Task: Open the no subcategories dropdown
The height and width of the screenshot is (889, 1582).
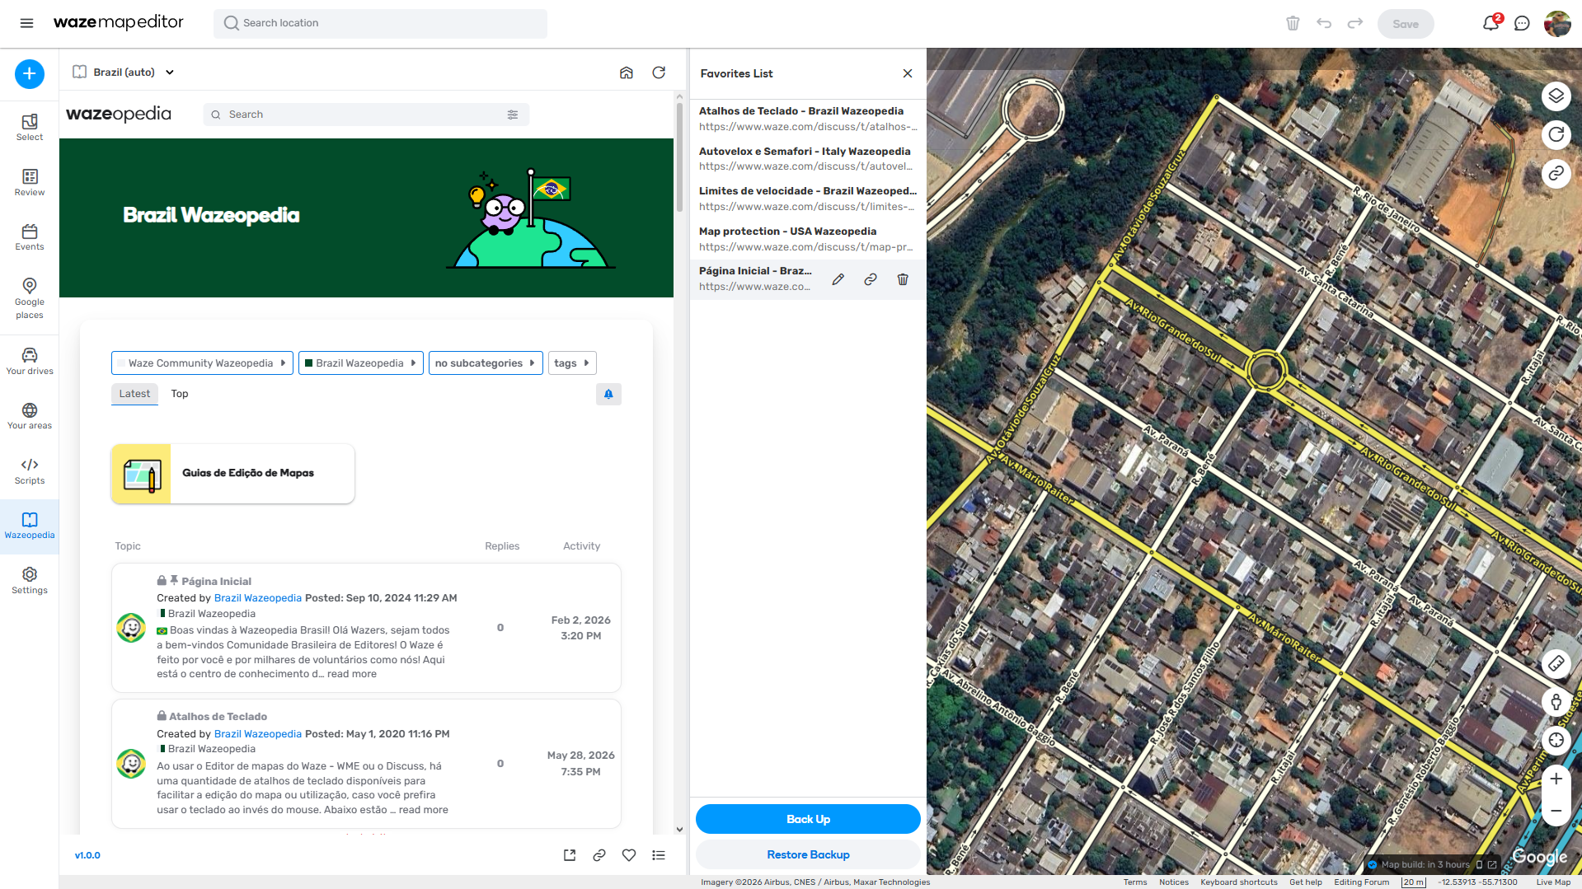Action: tap(486, 363)
